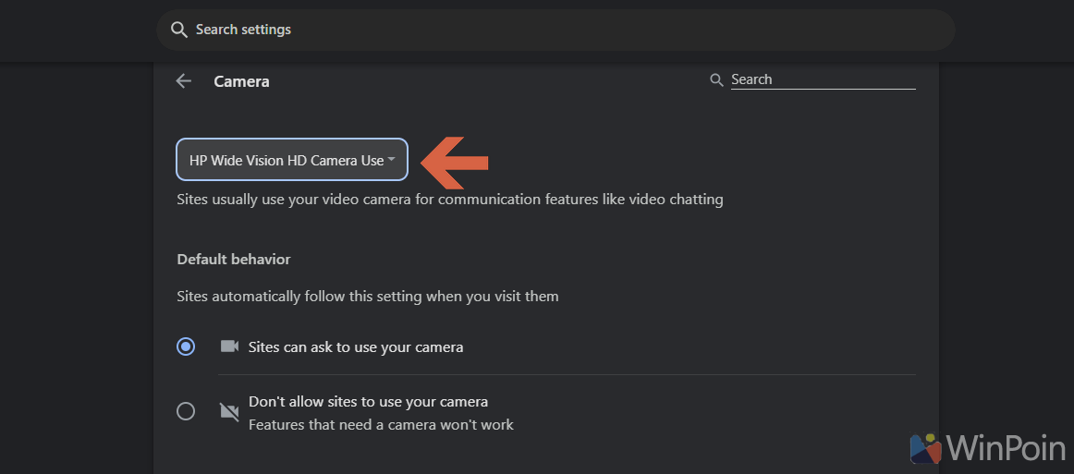The image size is (1074, 474).
Task: Focus the 'Search settings' text field
Action: pos(555,30)
